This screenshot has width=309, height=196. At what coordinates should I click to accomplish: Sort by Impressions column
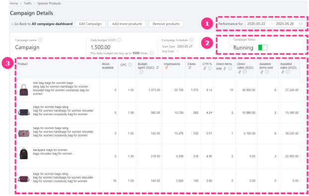pos(166,67)
